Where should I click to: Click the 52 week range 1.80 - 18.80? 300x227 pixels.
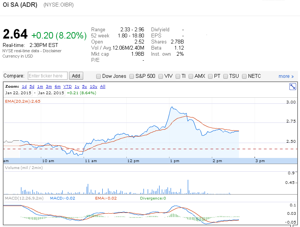(131, 35)
